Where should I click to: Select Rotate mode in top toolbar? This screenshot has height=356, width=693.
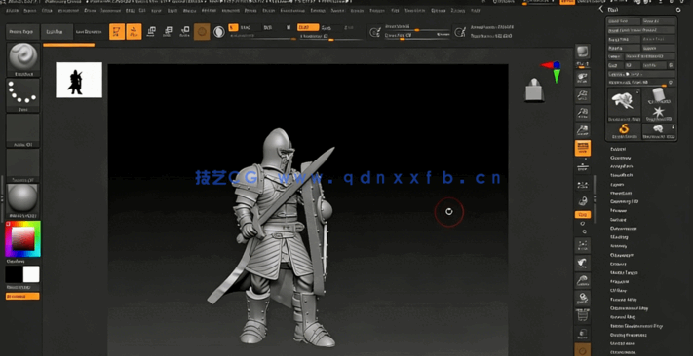pyautogui.click(x=184, y=32)
